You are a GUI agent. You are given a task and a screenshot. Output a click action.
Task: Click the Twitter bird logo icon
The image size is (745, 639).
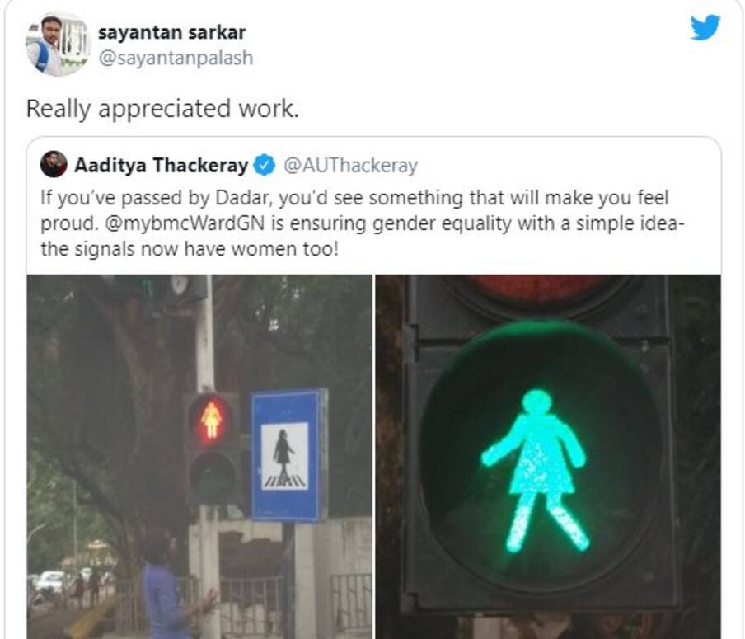pyautogui.click(x=705, y=27)
